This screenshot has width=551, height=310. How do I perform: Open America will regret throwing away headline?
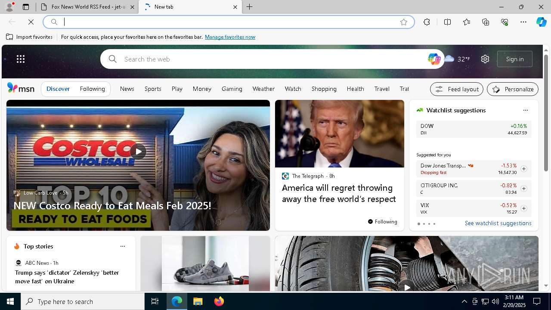(339, 193)
